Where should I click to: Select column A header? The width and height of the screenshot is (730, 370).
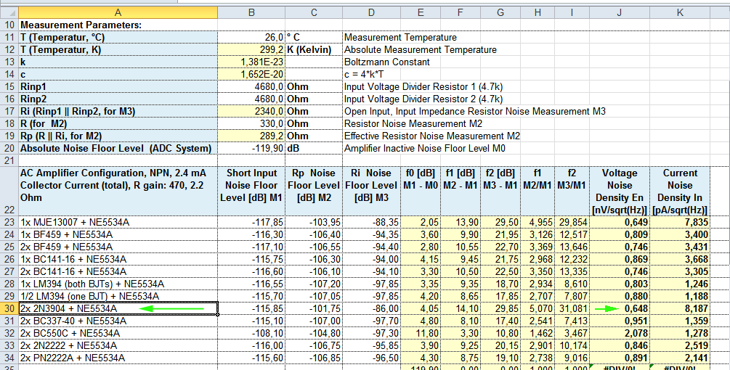[x=118, y=12]
